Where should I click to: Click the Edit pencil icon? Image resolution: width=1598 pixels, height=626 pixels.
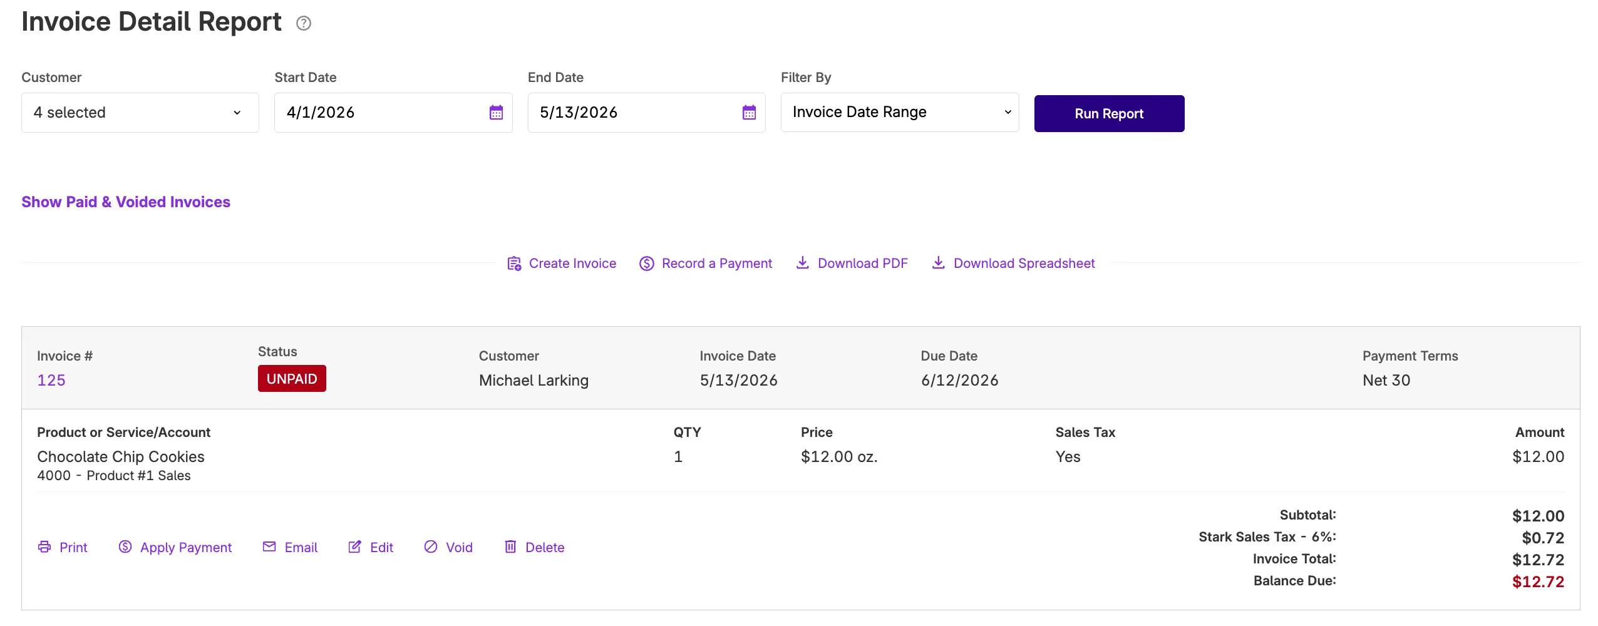(354, 546)
